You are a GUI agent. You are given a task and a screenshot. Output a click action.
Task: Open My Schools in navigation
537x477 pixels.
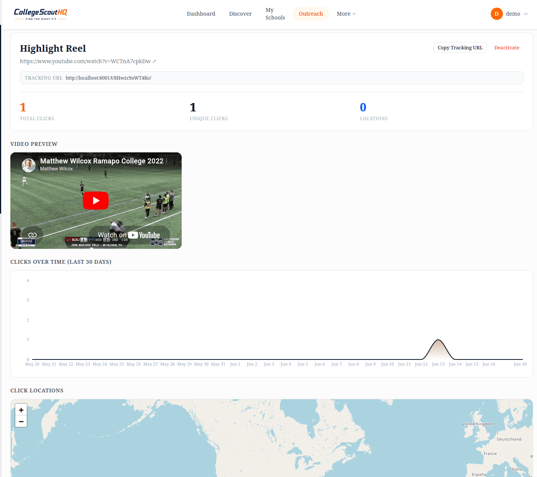[275, 14]
